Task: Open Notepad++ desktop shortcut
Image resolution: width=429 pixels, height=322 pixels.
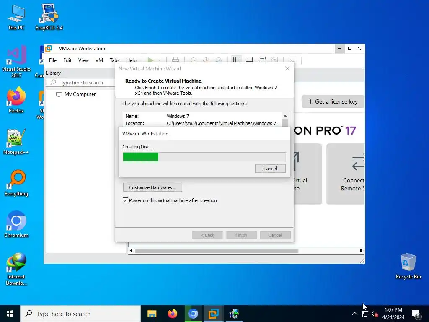Action: [x=16, y=142]
